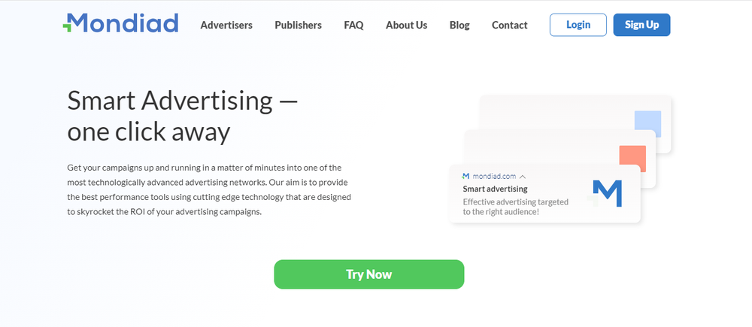Click the light blue square on back card
752x327 pixels.
coord(647,124)
